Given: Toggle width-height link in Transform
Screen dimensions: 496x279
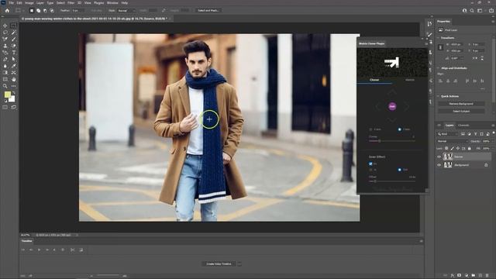Looking at the screenshot, I should coord(440,47).
